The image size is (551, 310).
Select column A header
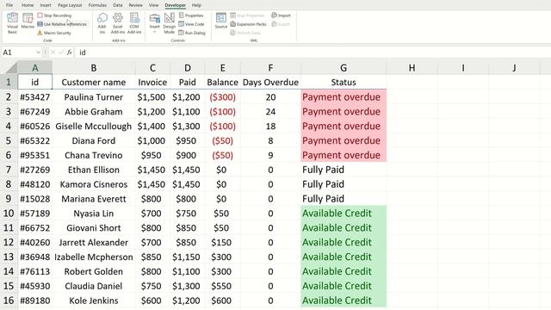click(34, 67)
